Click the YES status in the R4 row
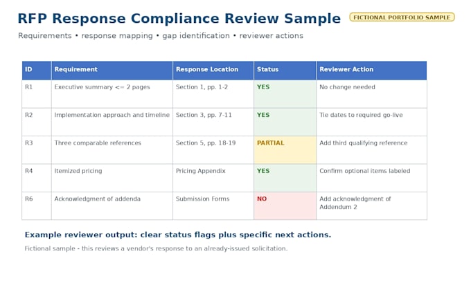471x283 pixels. pos(285,178)
